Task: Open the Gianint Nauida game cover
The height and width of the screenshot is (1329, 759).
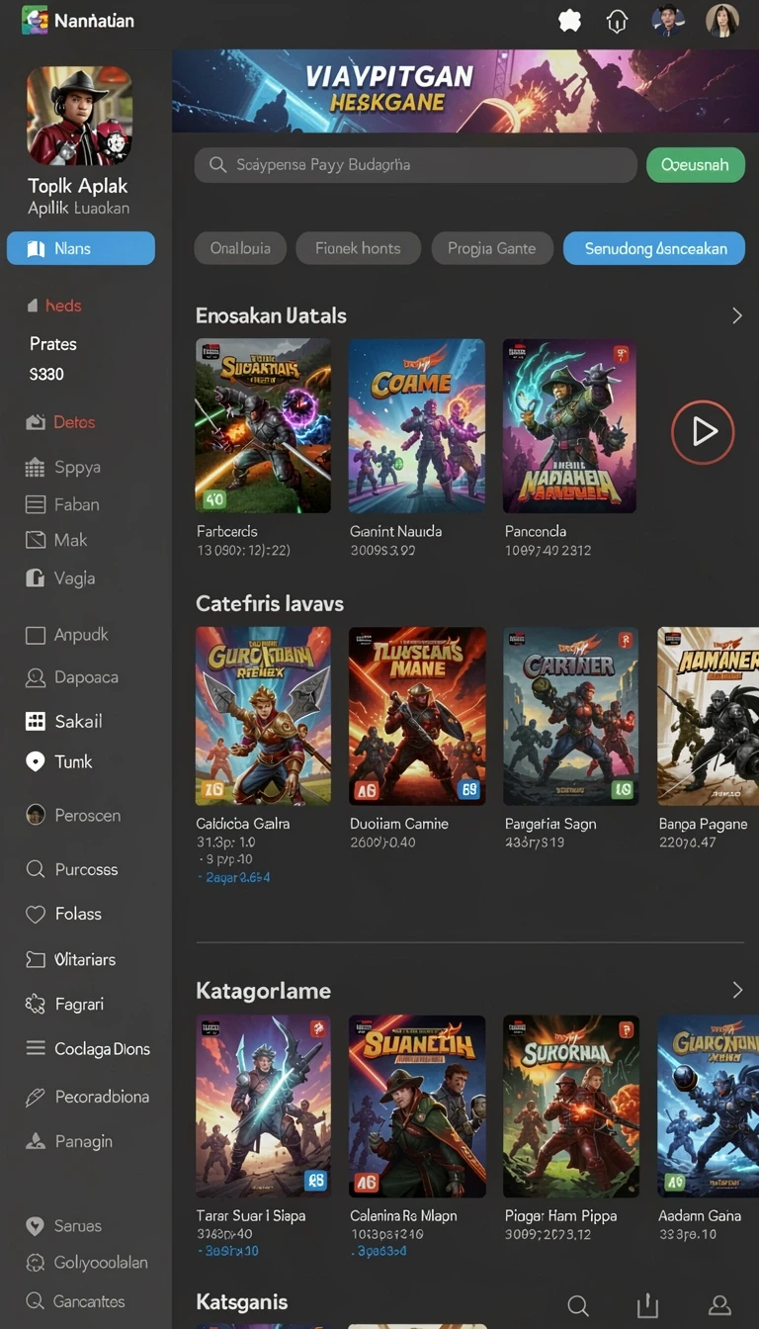Action: coord(417,425)
